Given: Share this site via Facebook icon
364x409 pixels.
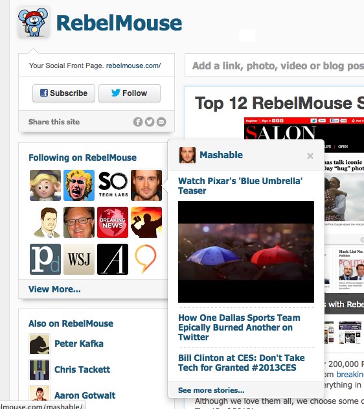Looking at the screenshot, I should (x=138, y=122).
